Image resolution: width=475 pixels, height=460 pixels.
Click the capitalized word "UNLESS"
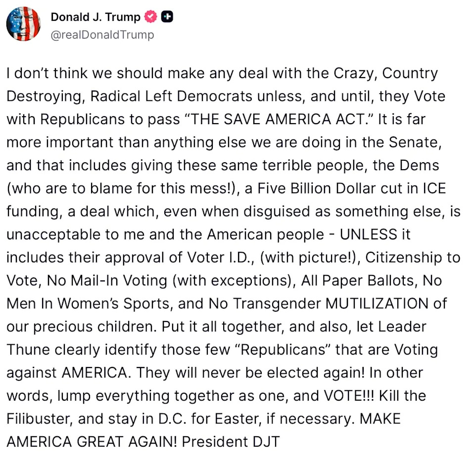tap(369, 233)
